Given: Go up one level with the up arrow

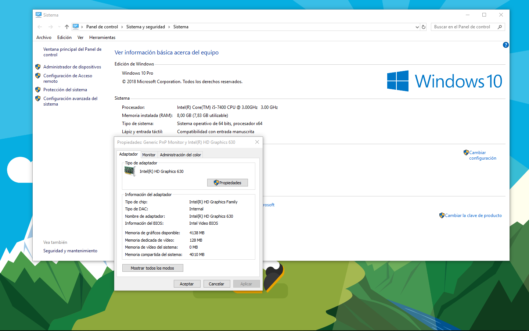Looking at the screenshot, I should (x=67, y=27).
